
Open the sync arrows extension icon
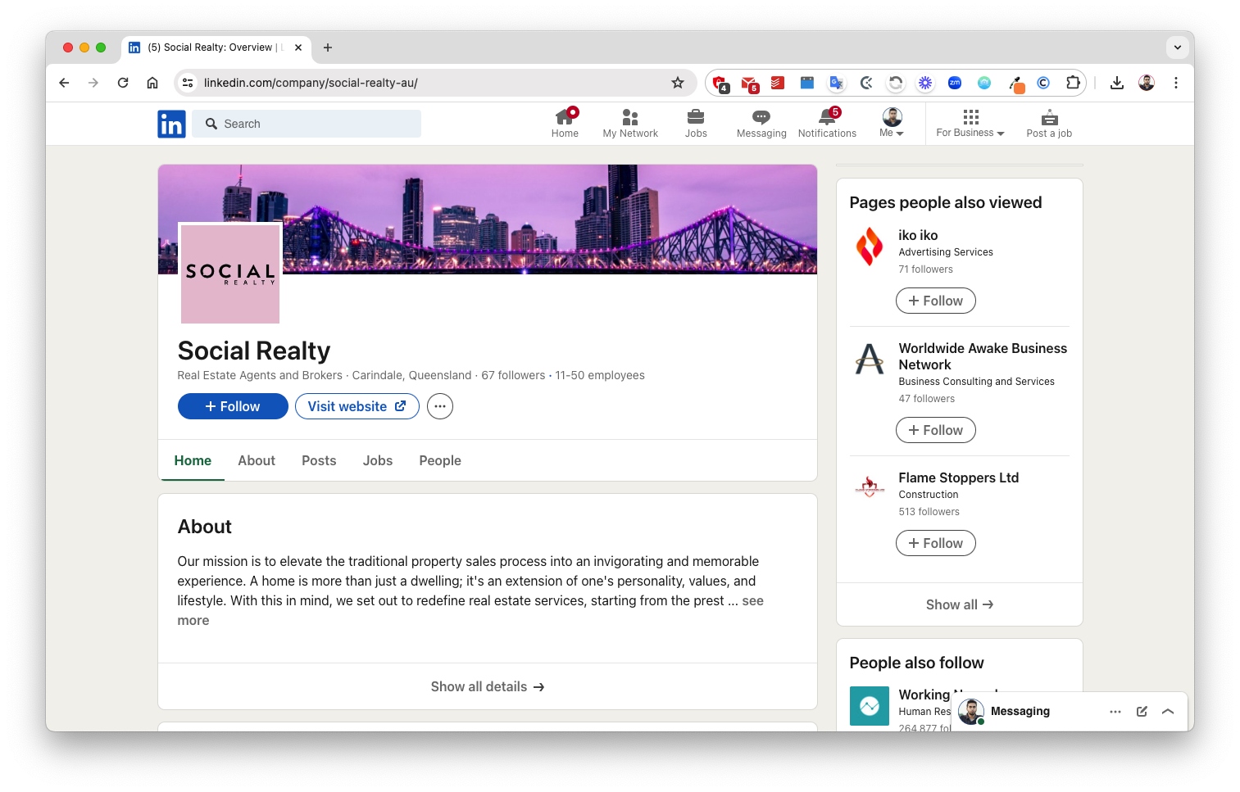click(x=896, y=83)
